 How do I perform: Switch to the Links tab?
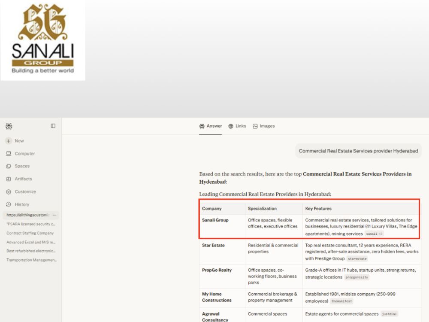(x=237, y=126)
